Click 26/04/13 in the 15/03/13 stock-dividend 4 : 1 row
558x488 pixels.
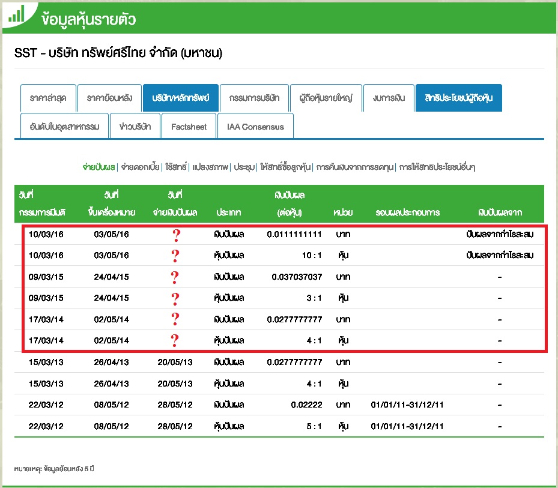[111, 384]
